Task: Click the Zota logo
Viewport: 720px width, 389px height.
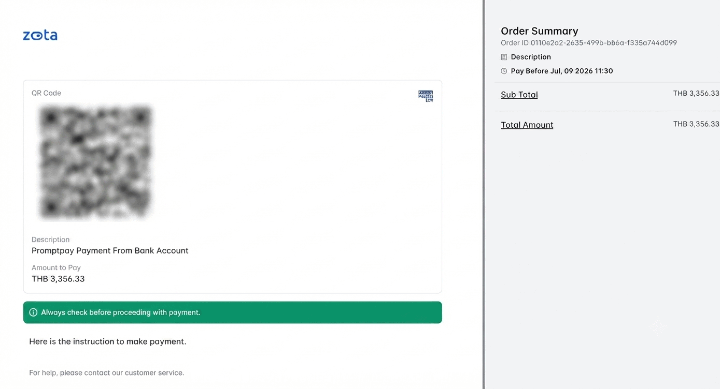Action: [x=40, y=35]
